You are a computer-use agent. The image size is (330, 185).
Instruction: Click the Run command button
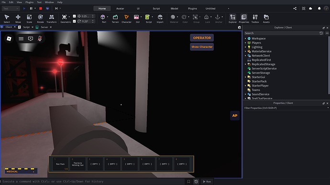207,182
